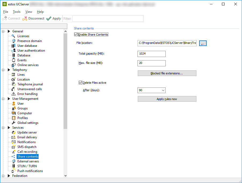Click the User authentication icon
The image size is (242, 183).
click(x=14, y=51)
